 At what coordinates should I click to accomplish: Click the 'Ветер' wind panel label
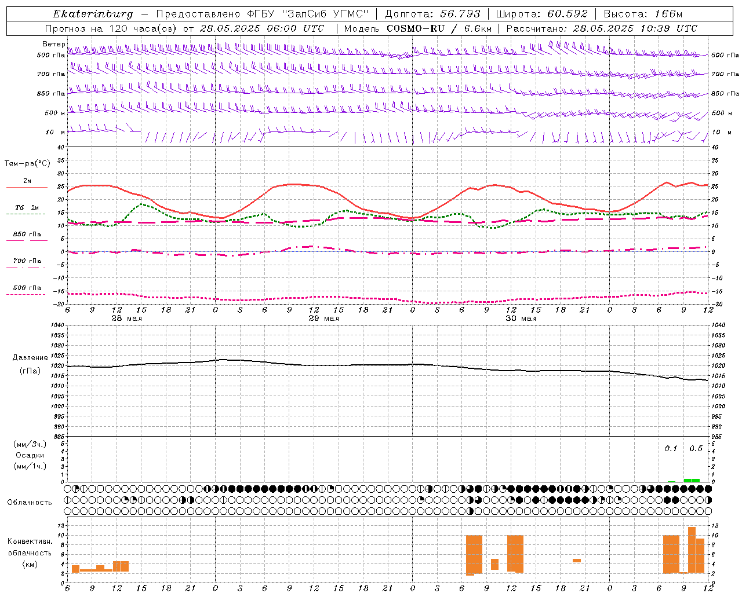[53, 44]
